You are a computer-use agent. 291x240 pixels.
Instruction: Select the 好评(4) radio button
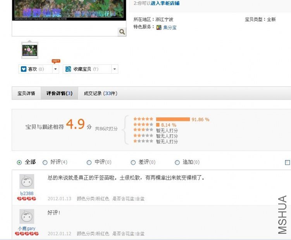tap(45, 162)
